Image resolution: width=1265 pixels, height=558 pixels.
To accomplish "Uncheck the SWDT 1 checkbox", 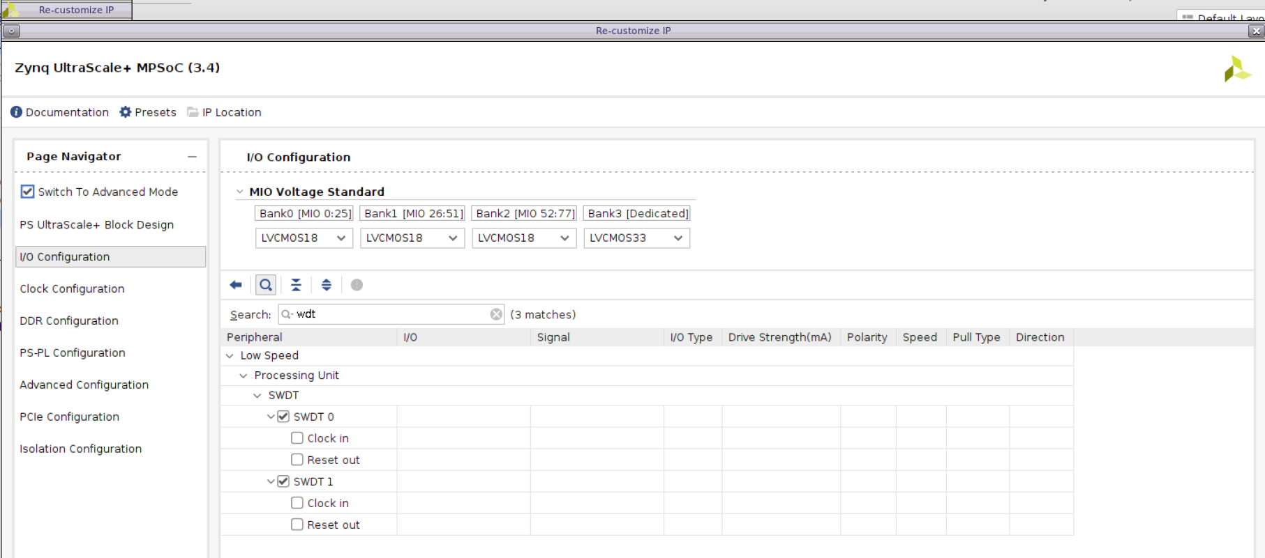I will click(283, 481).
